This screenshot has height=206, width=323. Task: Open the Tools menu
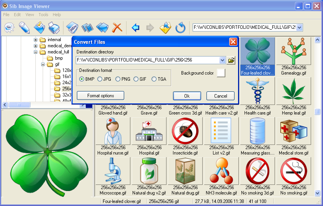[43, 15]
